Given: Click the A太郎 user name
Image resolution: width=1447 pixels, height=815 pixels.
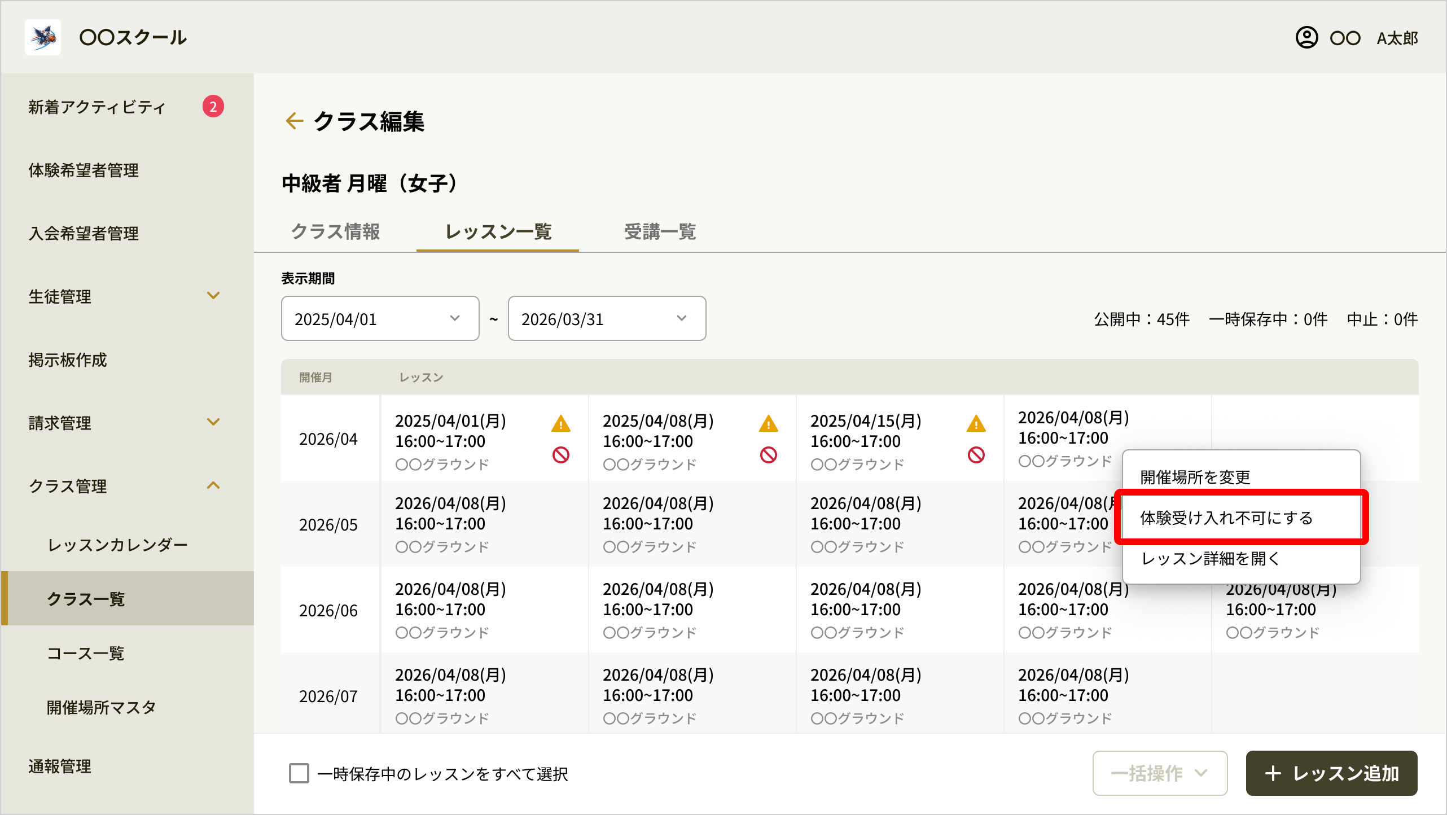Looking at the screenshot, I should point(1397,38).
